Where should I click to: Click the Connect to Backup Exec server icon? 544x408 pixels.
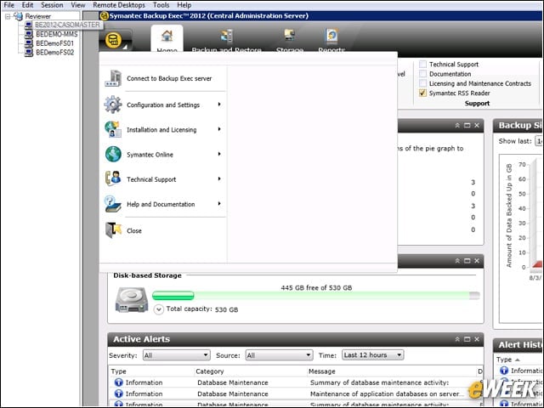tap(113, 78)
